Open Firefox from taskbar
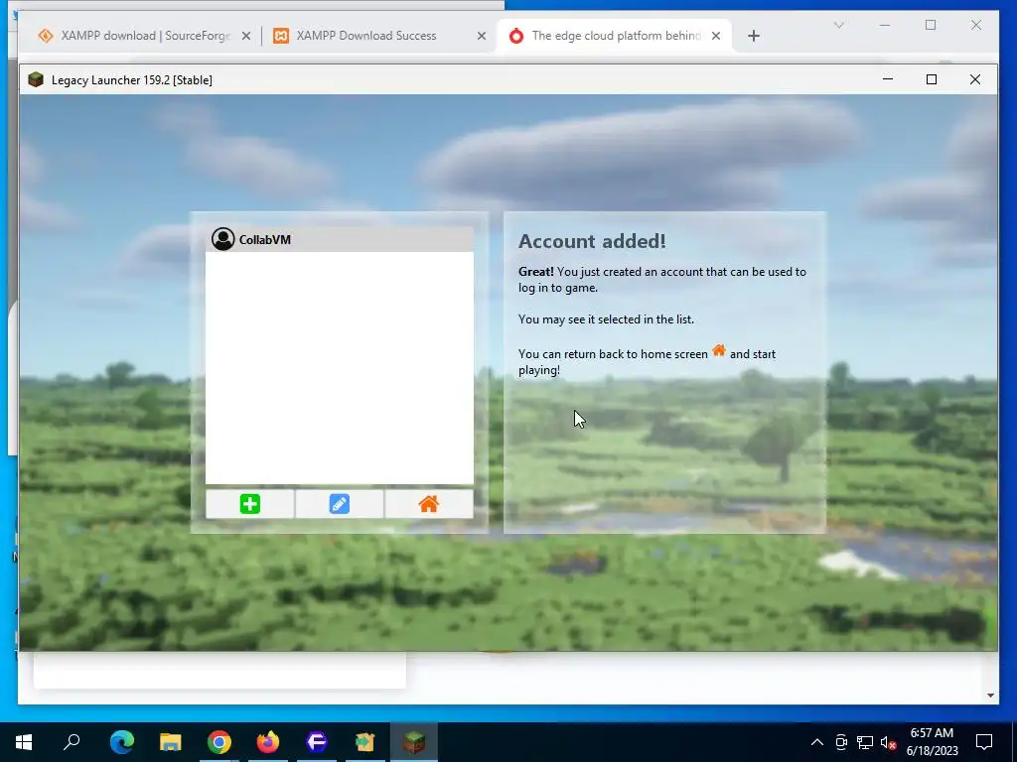Image resolution: width=1017 pixels, height=762 pixels. 268,742
